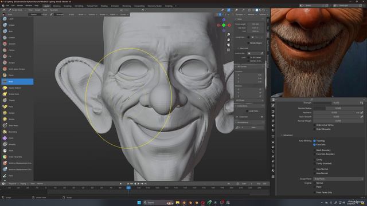Toggle camera view gizmo in viewport
Image resolution: width=367 pixels, height=206 pixels.
pos(228,45)
